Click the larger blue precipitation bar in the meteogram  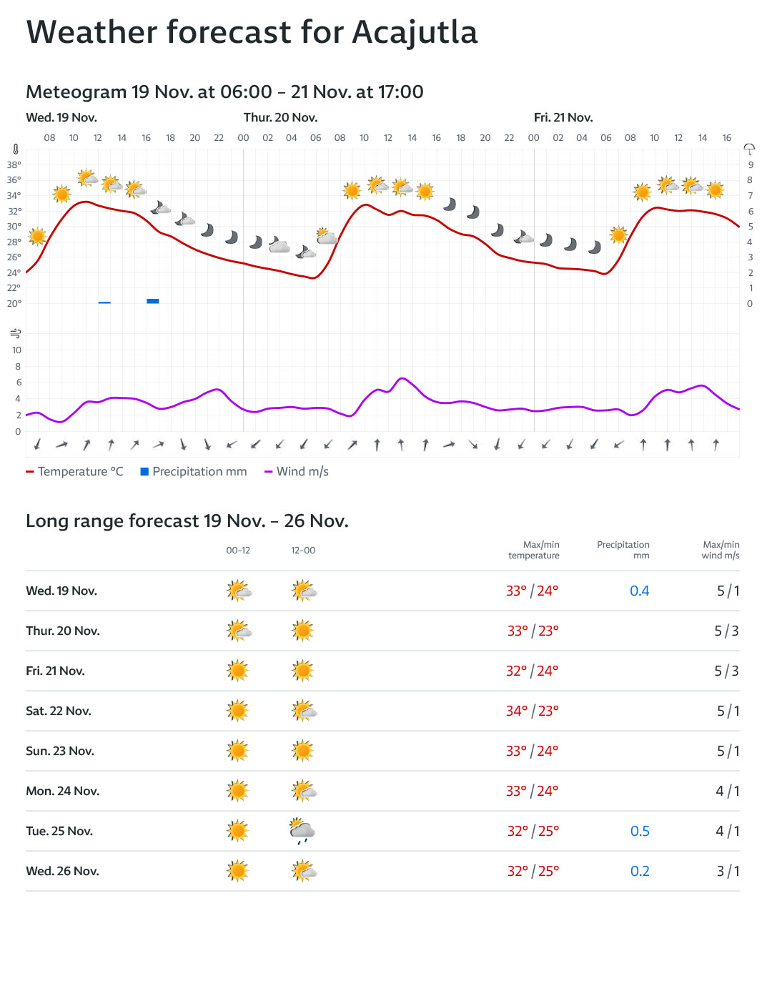[x=153, y=301]
